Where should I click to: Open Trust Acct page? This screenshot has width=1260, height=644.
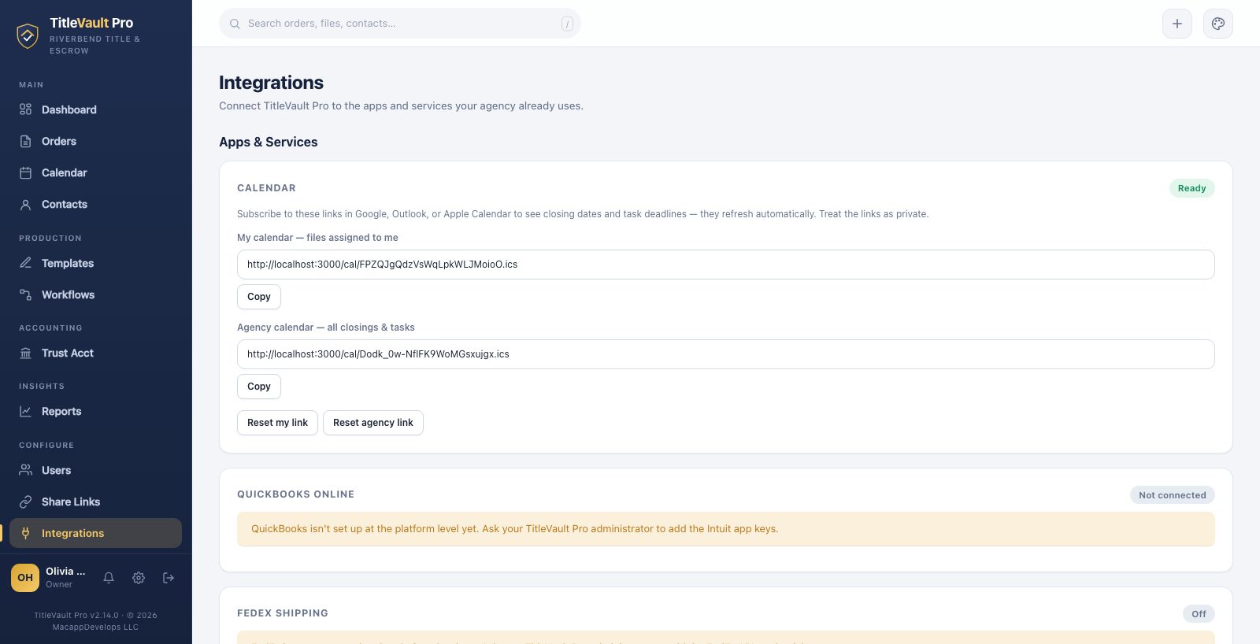click(x=96, y=353)
